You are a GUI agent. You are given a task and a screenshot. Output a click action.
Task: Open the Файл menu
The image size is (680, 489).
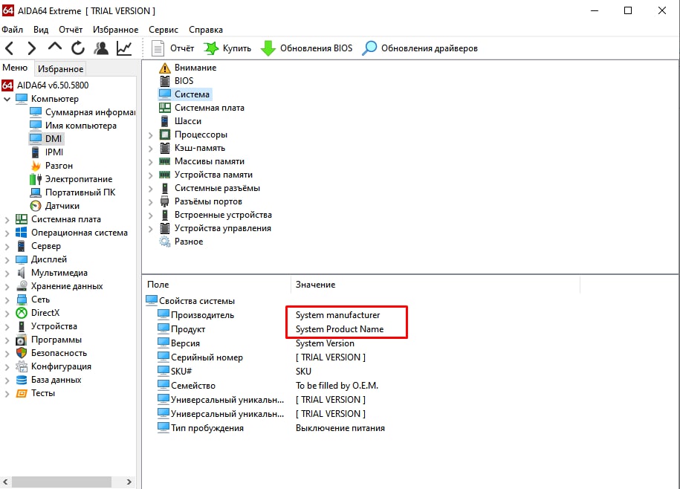coord(12,30)
